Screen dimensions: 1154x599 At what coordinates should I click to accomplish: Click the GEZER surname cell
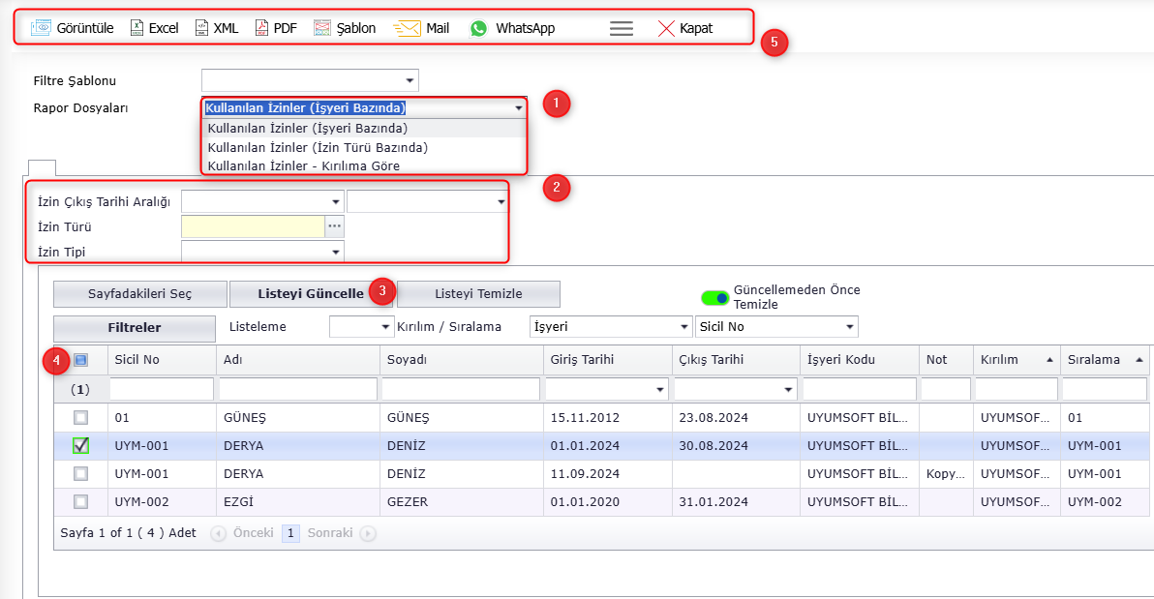[462, 502]
